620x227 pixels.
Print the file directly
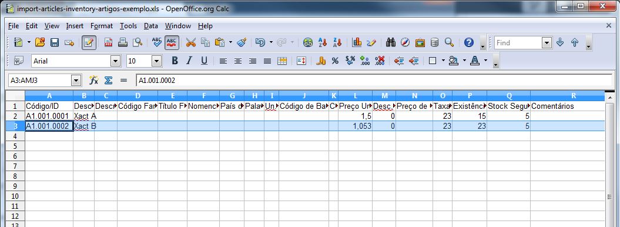pyautogui.click(x=123, y=42)
